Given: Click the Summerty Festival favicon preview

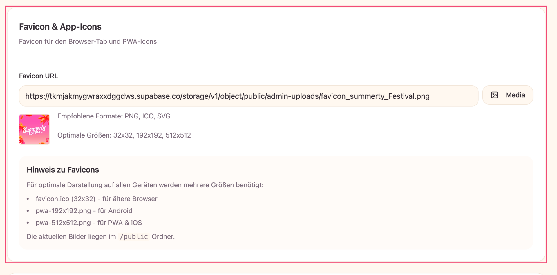Looking at the screenshot, I should tap(34, 129).
